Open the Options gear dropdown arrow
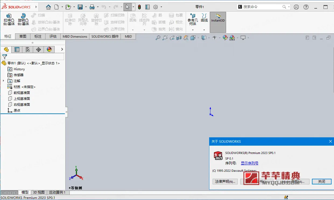 click(x=161, y=7)
